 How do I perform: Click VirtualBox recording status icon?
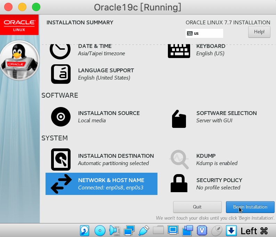[x=187, y=230]
